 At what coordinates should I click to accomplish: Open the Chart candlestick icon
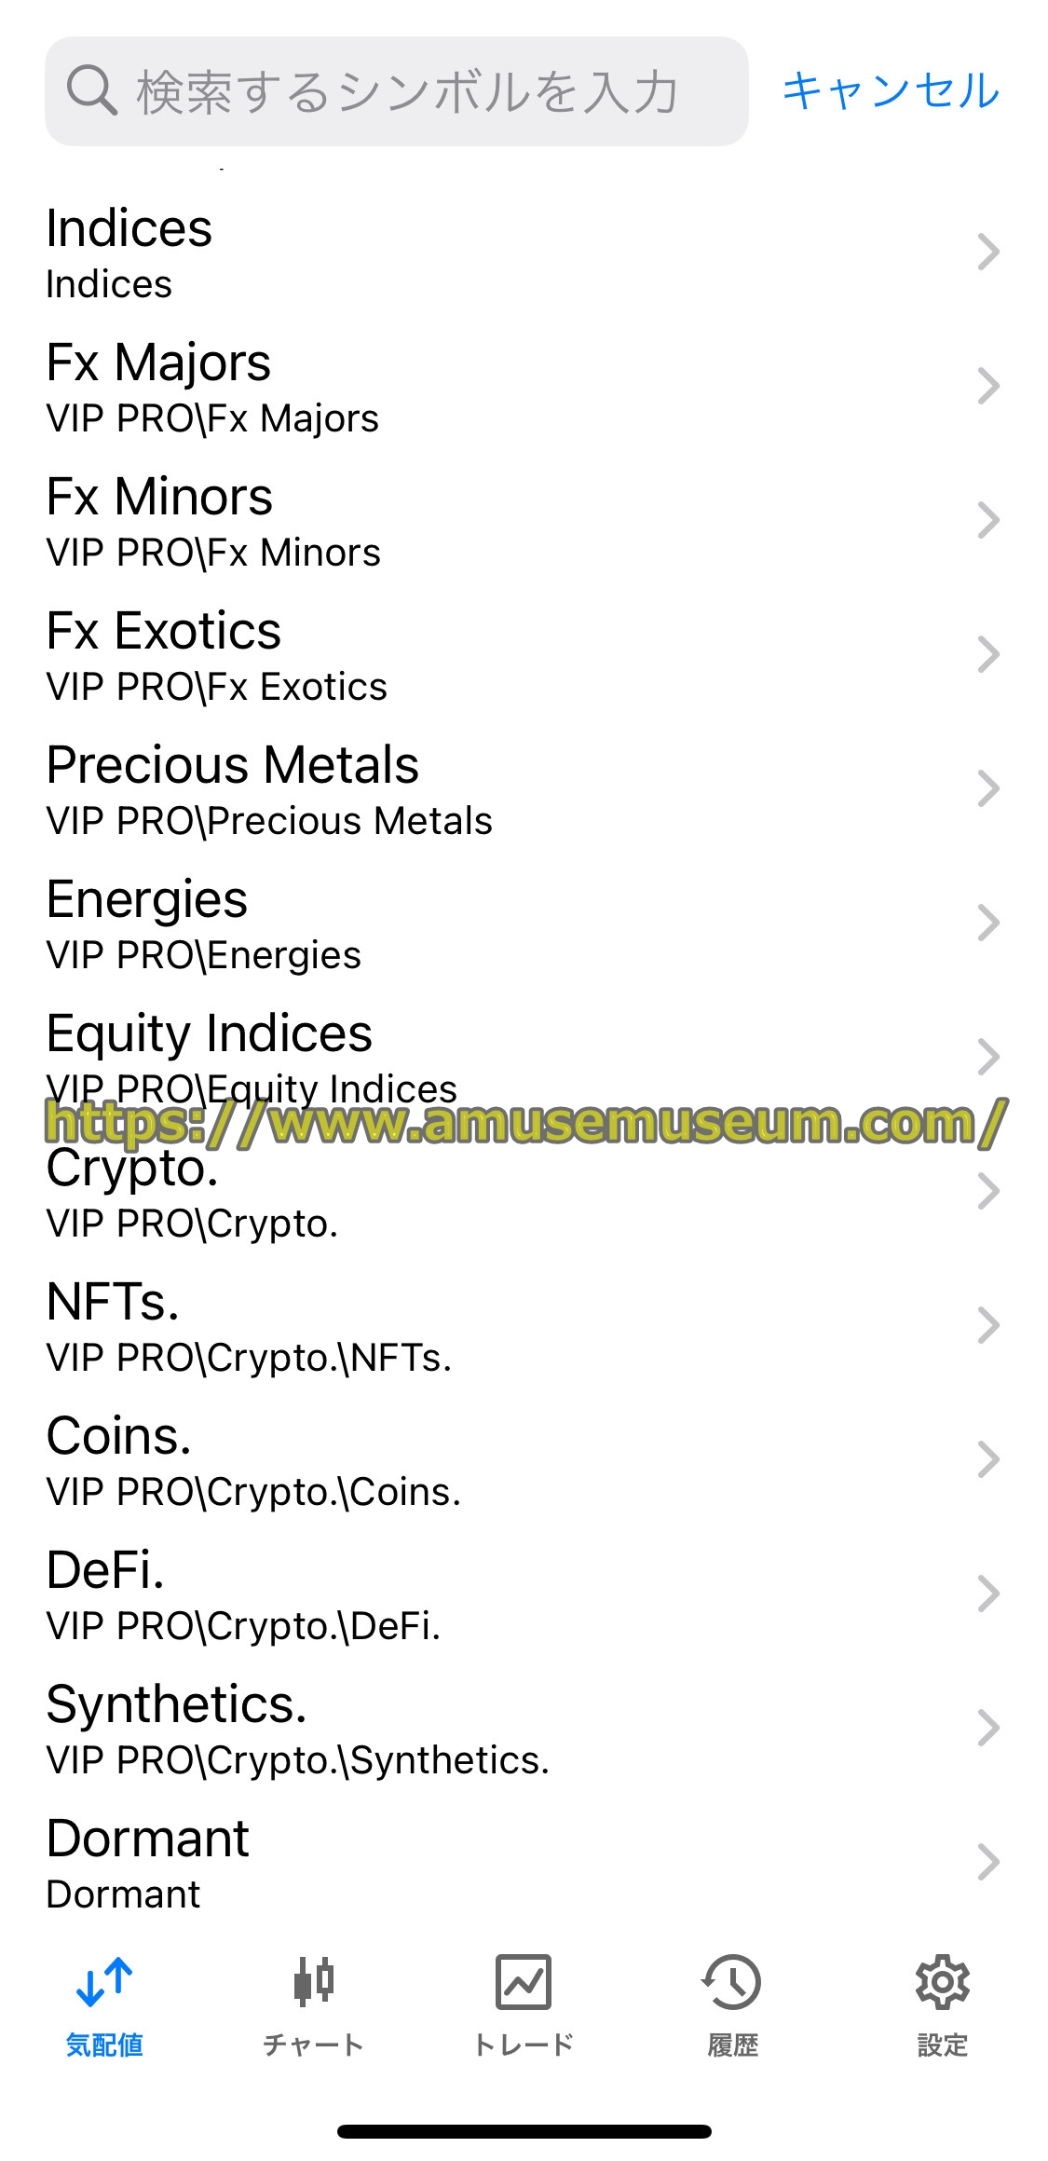(x=314, y=1981)
